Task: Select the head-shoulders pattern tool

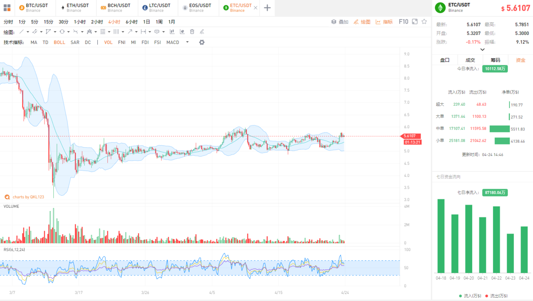Action: click(x=89, y=32)
